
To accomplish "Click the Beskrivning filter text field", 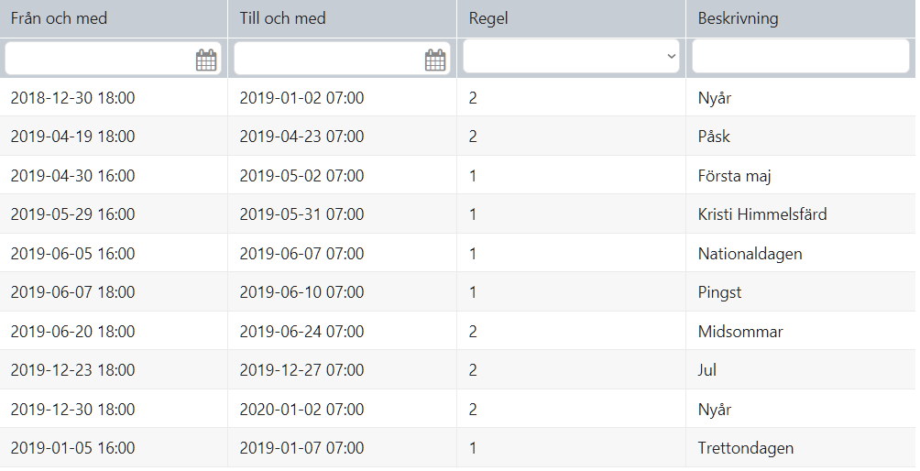I will [800, 56].
